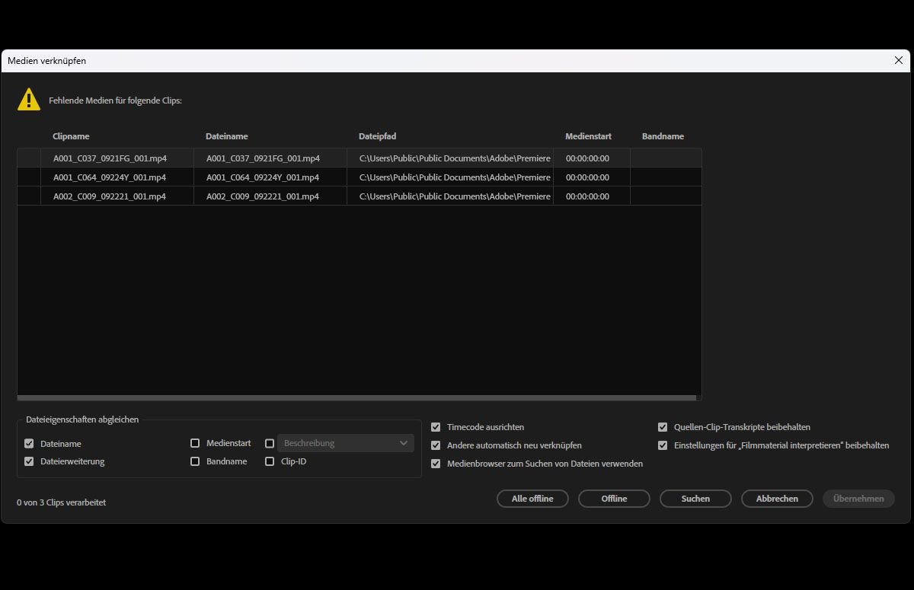Click the Offline button
Image resolution: width=914 pixels, height=590 pixels.
point(614,499)
